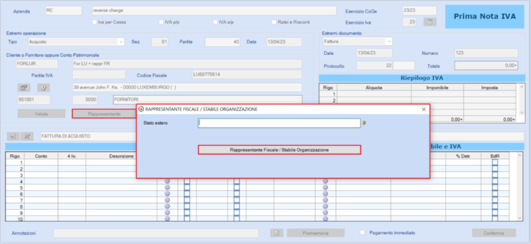Screen dimensions: 531x244
Task: Click the Rappresentante Fiscale / Stabile Organizzazione button
Action: pos(280,150)
